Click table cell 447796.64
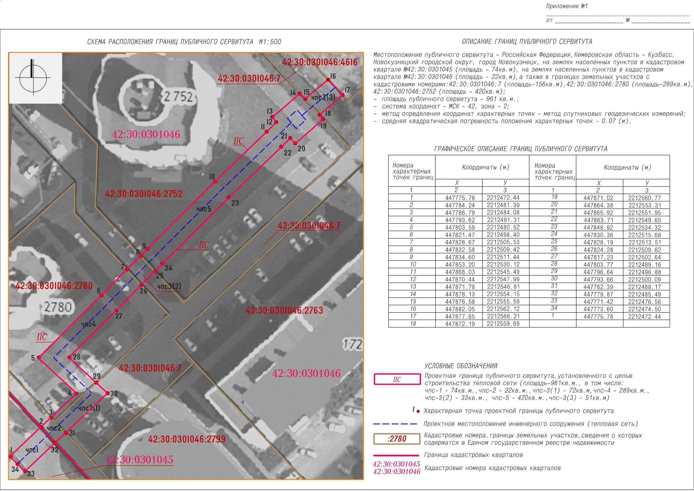Viewport: 694px width, 491px height. (598, 272)
